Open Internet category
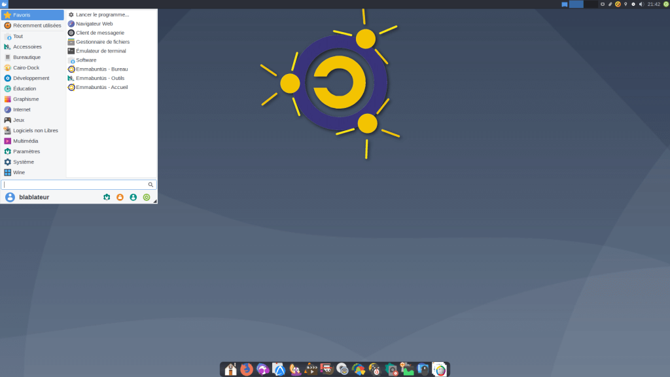This screenshot has height=377, width=670. [33, 109]
